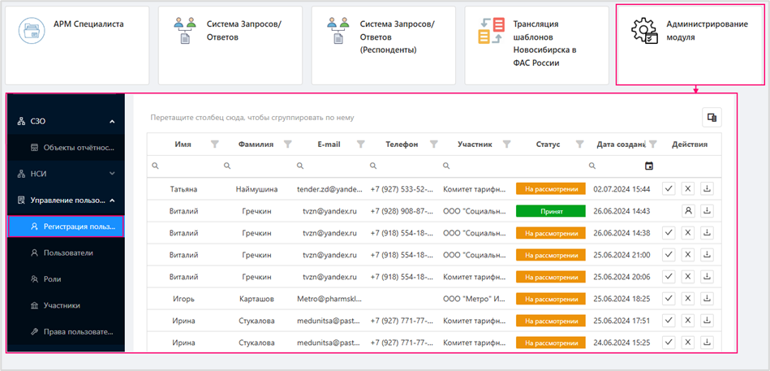Open Трансляция шаблонов Новосибирска card
The width and height of the screenshot is (770, 371).
point(537,45)
